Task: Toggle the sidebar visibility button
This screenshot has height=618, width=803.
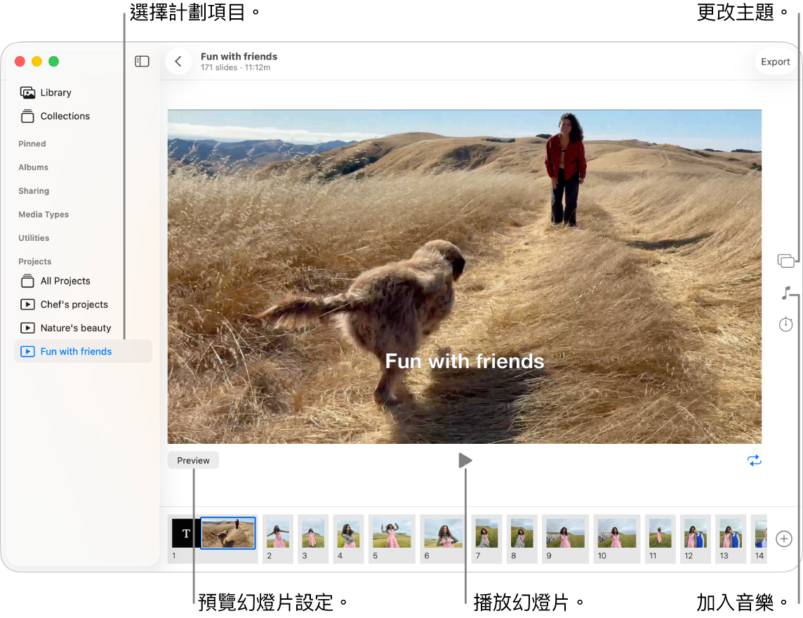Action: tap(142, 62)
